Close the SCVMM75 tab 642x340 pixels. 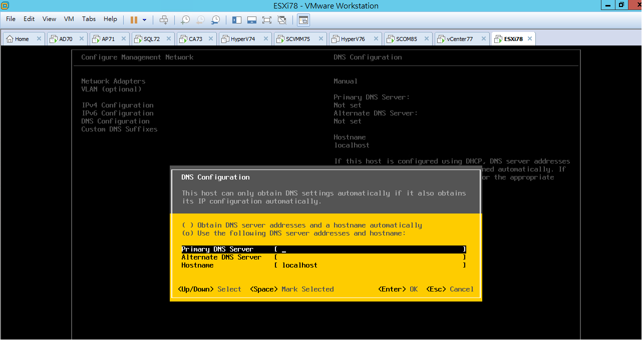pos(320,39)
